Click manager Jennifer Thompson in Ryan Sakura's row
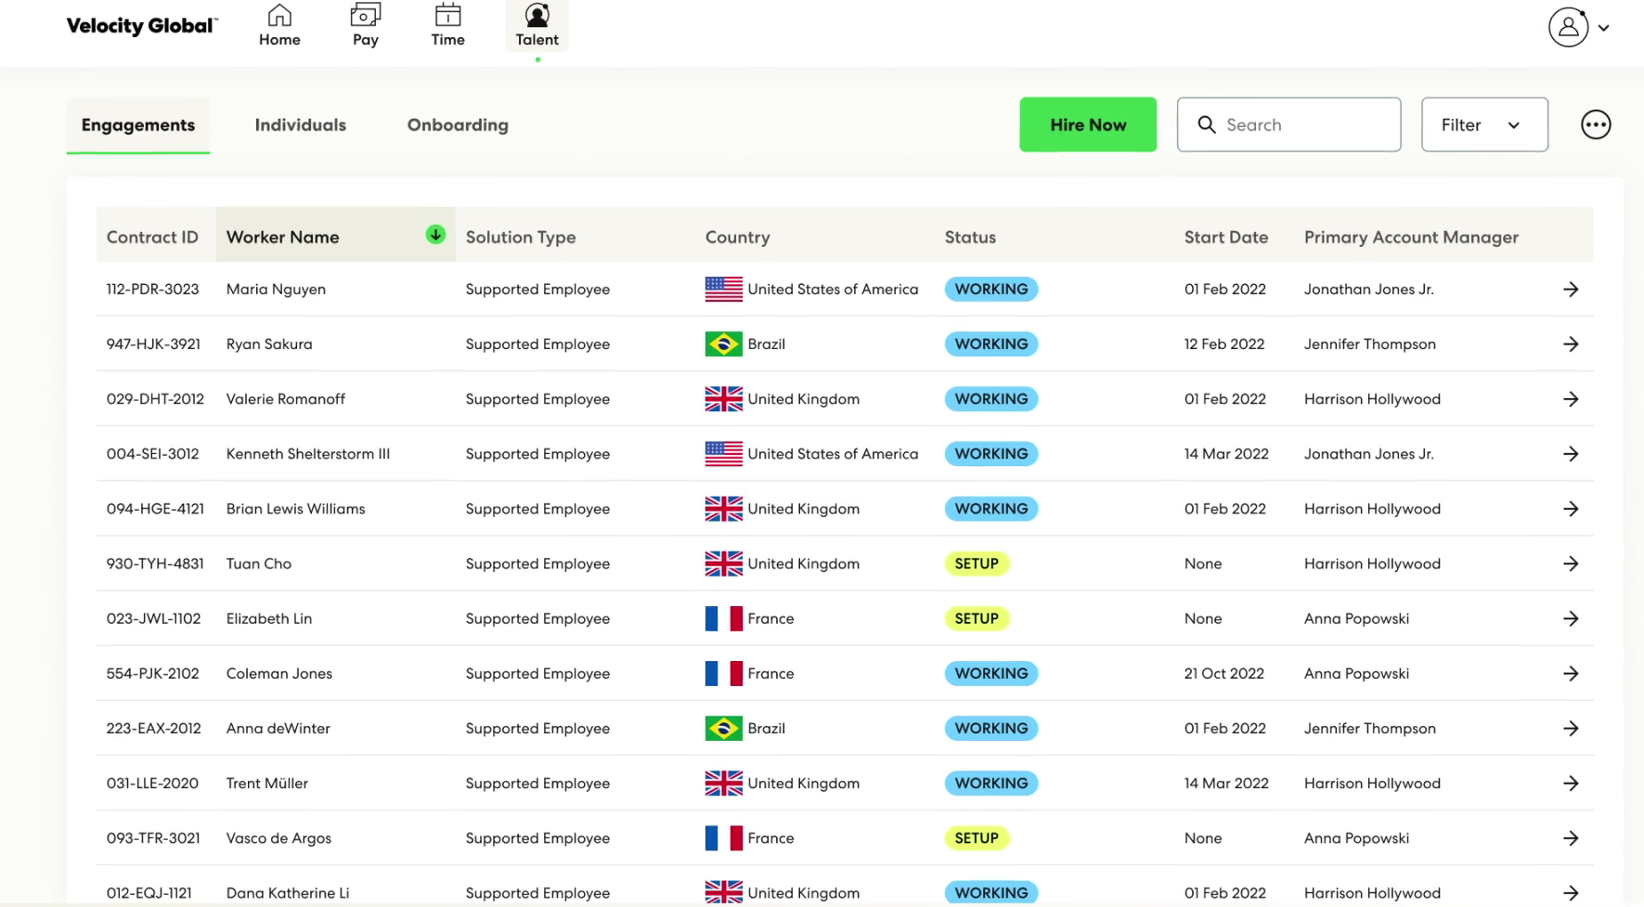1644x907 pixels. coord(1369,344)
